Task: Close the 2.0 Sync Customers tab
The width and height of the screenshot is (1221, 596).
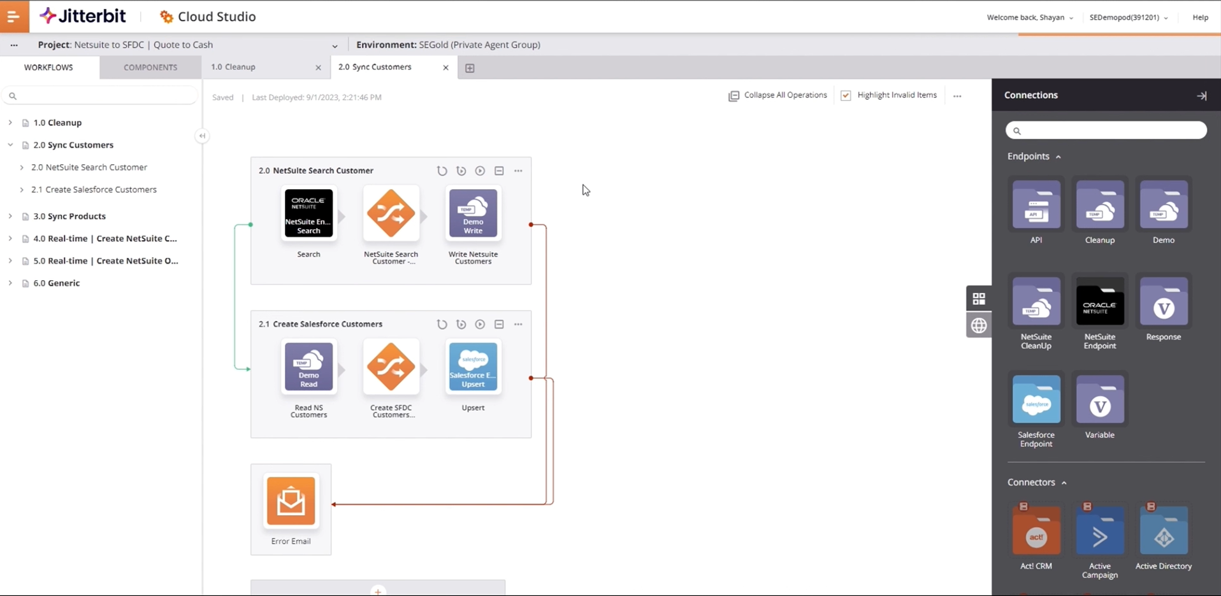Action: point(445,67)
